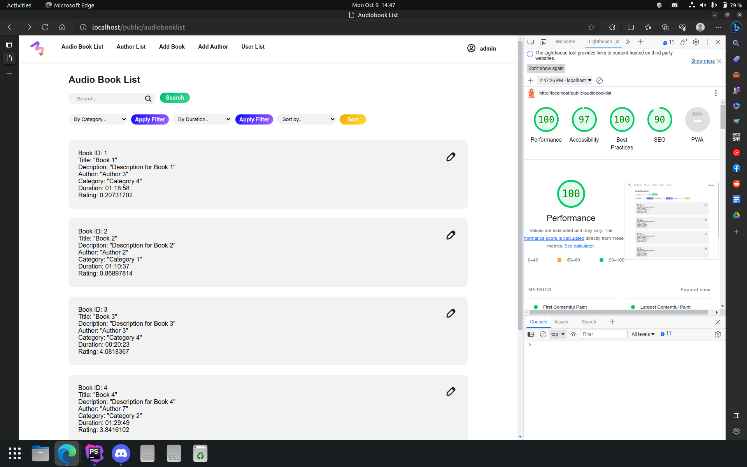This screenshot has width=747, height=467.
Task: Click the search magnifier icon in the search box
Action: click(148, 99)
